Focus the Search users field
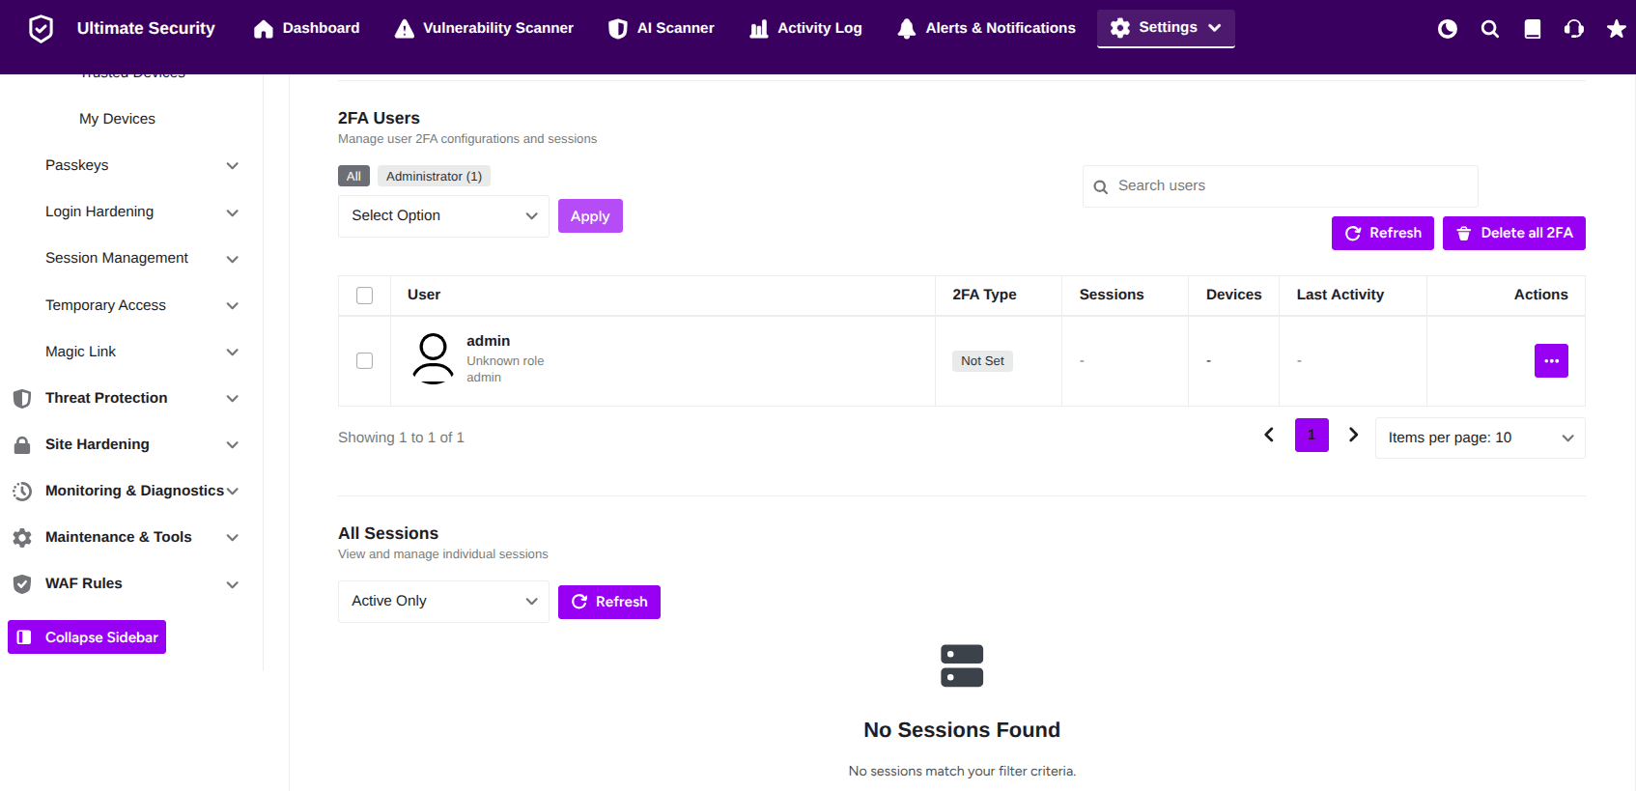Screen dimensions: 1636x791 1280,186
